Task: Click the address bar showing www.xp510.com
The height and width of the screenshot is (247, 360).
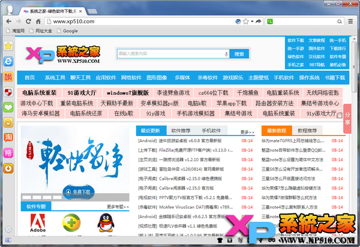Action: click(140, 22)
